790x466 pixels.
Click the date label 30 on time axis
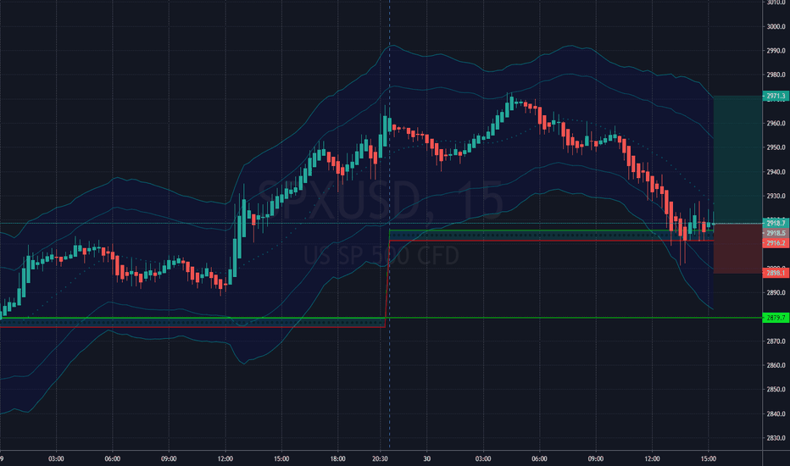[426, 459]
